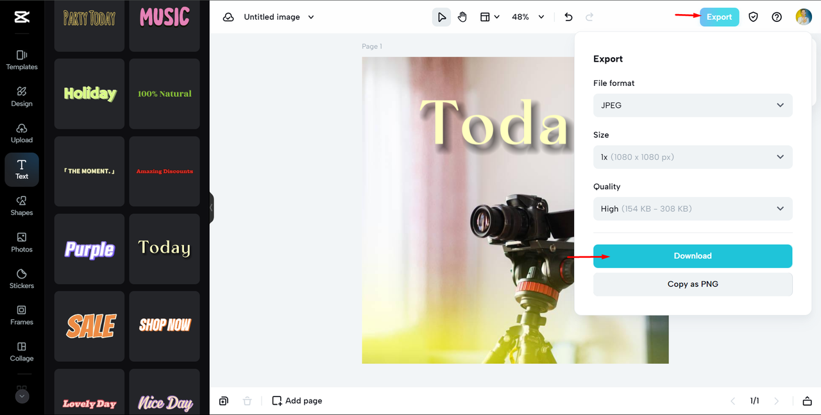Choose THE MOMENT text preset
The image size is (821, 415).
[x=89, y=171]
